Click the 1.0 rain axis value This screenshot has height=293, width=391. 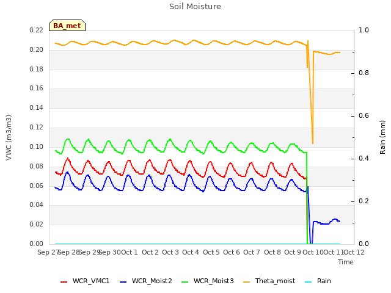(364, 31)
